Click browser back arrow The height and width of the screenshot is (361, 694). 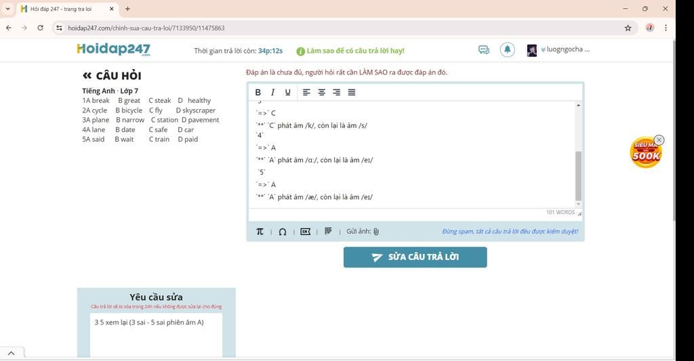[8, 28]
